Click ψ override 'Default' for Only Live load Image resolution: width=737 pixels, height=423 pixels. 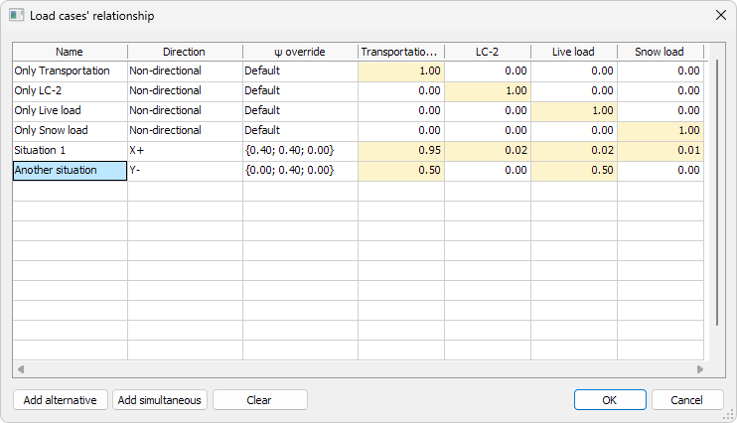(x=300, y=110)
